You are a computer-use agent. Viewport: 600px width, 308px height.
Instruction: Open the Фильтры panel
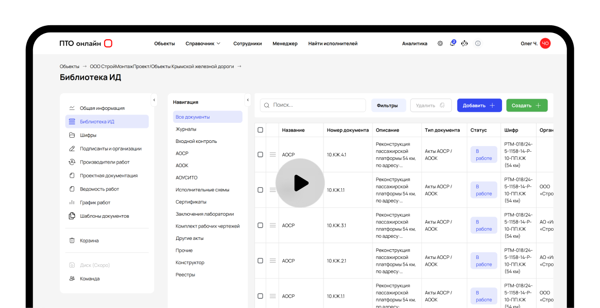(x=388, y=105)
